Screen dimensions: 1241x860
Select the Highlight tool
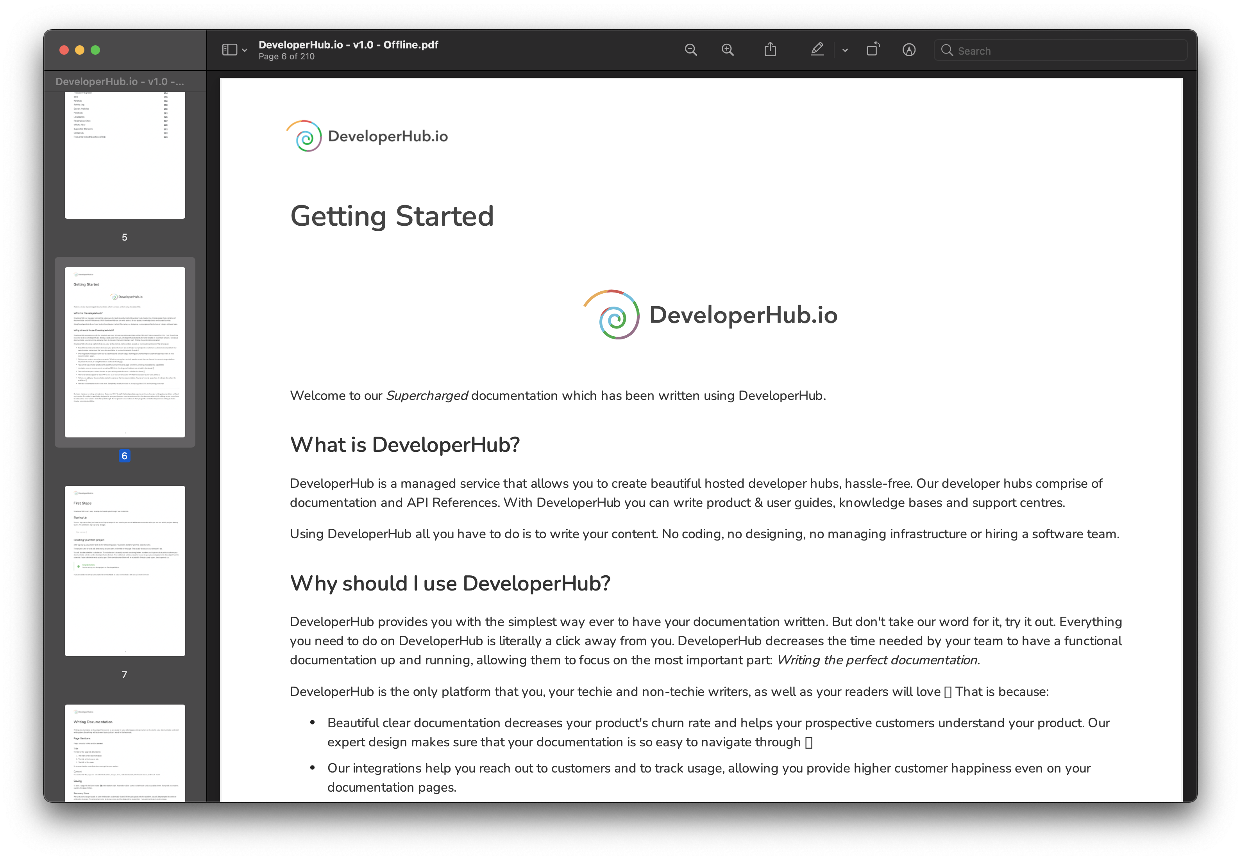(817, 50)
